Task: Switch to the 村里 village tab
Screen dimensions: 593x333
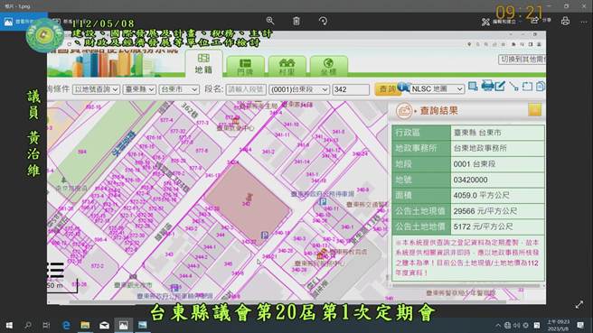Action: pyautogui.click(x=287, y=66)
